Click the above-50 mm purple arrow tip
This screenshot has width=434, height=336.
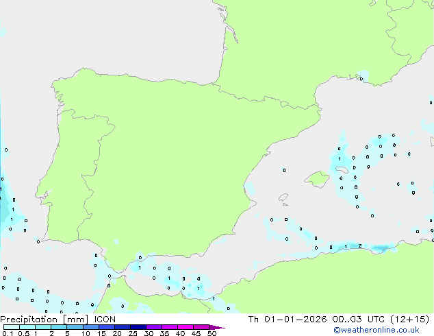click(x=217, y=328)
